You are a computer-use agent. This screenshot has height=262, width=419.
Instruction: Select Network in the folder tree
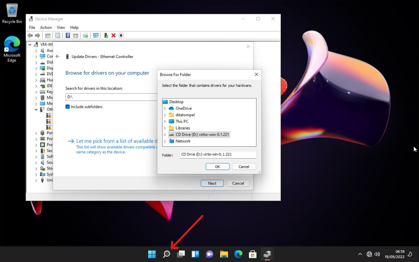[x=183, y=141]
